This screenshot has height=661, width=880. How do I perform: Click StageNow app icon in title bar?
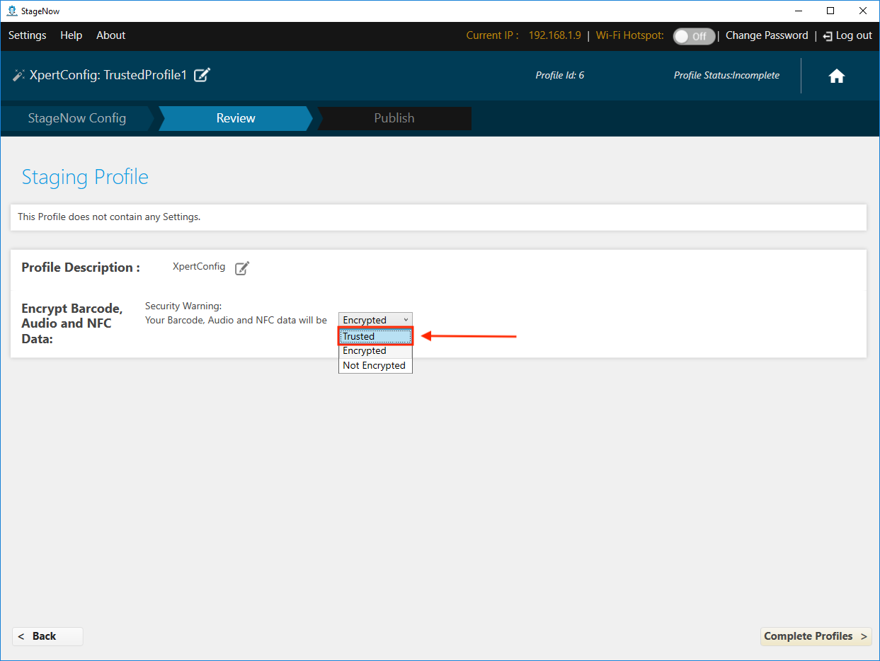(11, 11)
